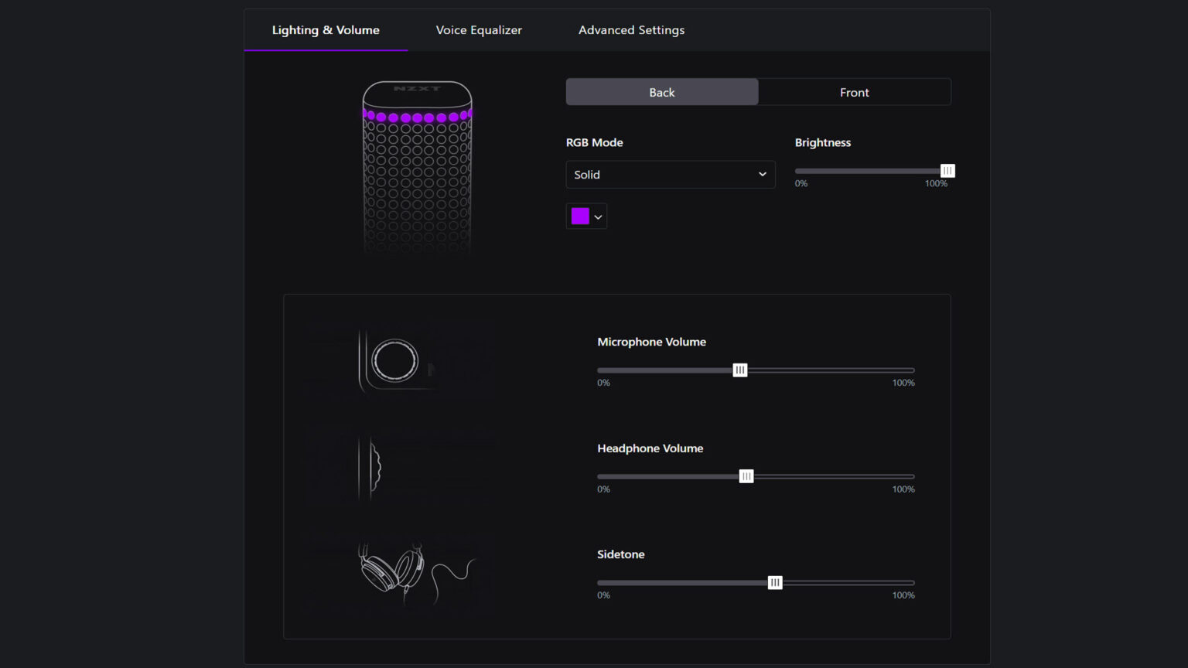Click the Solid mode selector
The image size is (1188, 668).
click(x=670, y=174)
